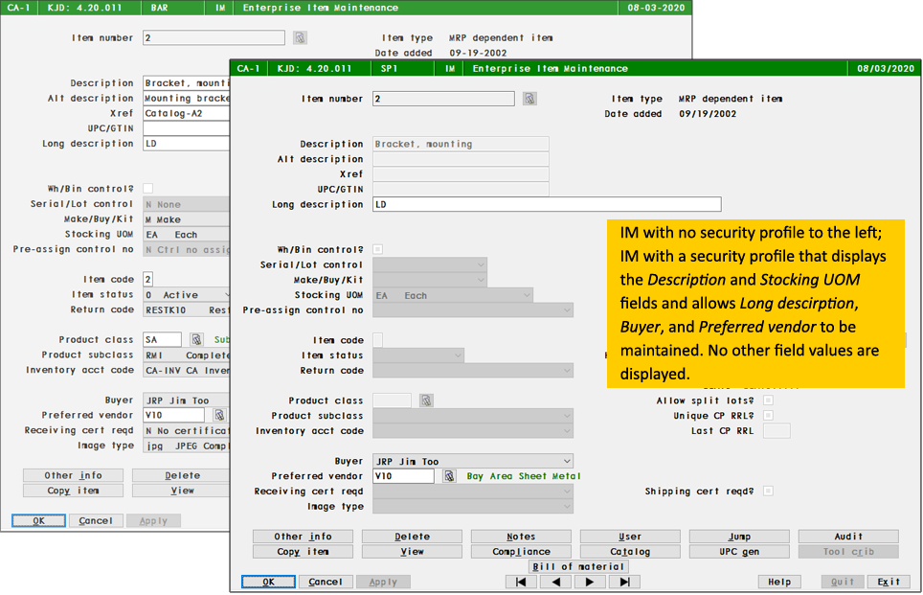Open Item status dropdown in back window
The image size is (923, 595).
click(x=186, y=294)
